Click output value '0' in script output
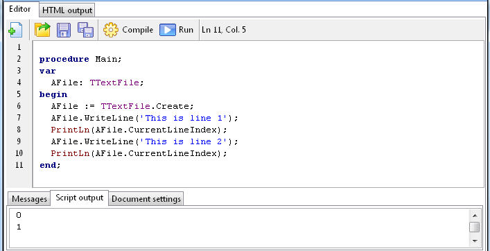The image size is (490, 251). coord(19,215)
